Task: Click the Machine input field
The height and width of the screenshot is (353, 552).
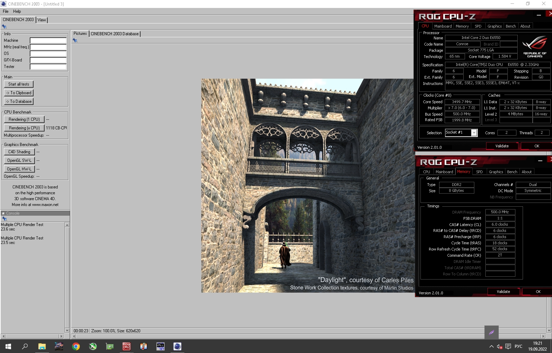Action: [48, 40]
